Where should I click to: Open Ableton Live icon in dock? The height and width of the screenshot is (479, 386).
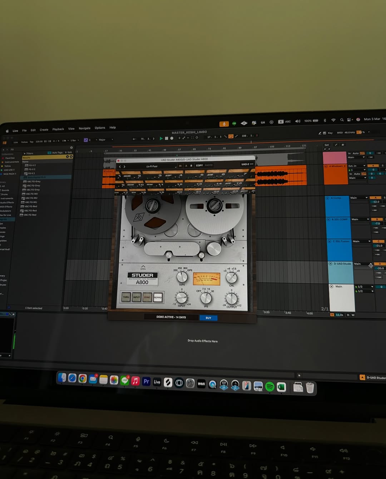157,382
